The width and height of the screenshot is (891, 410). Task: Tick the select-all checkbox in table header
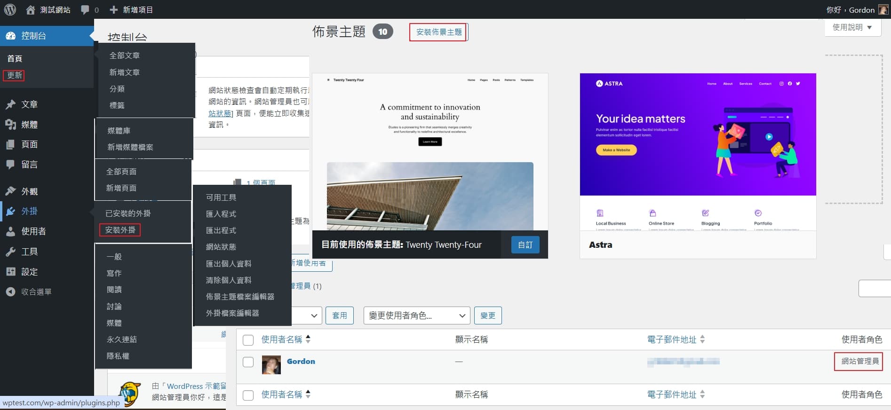pyautogui.click(x=248, y=340)
